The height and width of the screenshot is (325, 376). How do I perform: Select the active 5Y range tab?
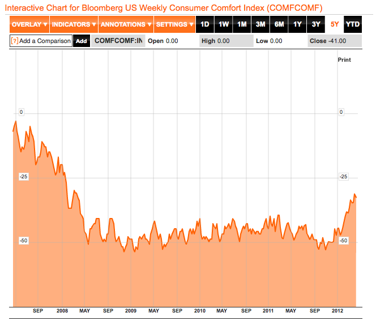pyautogui.click(x=335, y=24)
